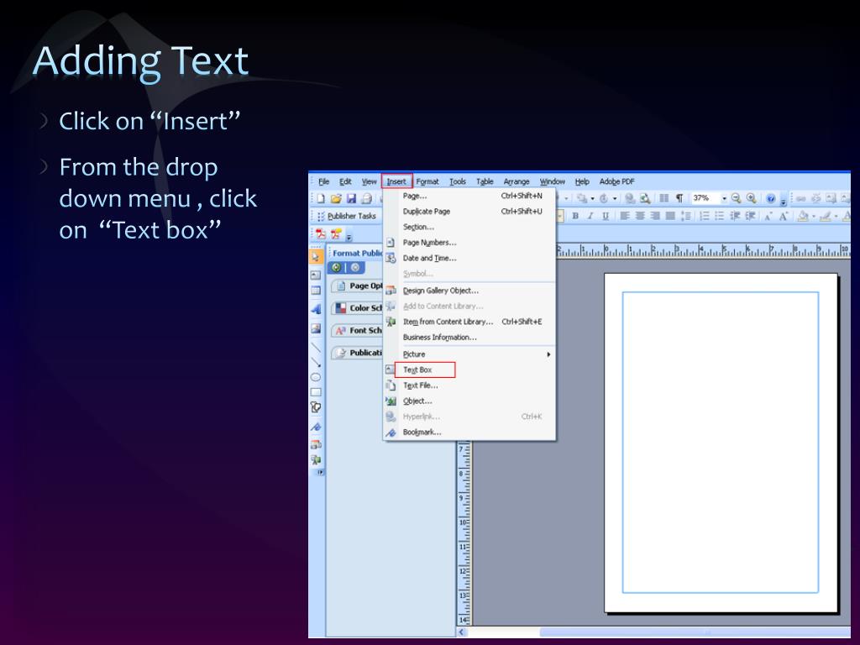Toggle Underline formatting
The image size is (860, 645).
point(606,216)
